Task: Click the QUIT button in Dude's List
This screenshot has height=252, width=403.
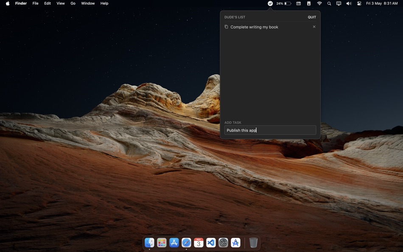Action: pyautogui.click(x=312, y=17)
